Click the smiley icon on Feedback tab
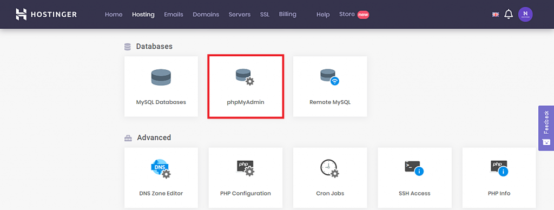 click(x=546, y=142)
